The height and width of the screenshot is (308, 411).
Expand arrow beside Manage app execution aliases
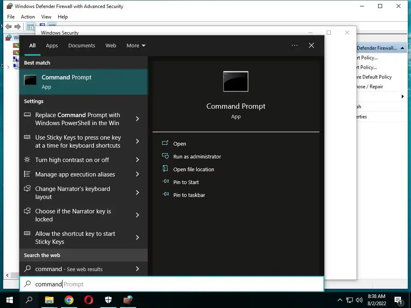(137, 174)
